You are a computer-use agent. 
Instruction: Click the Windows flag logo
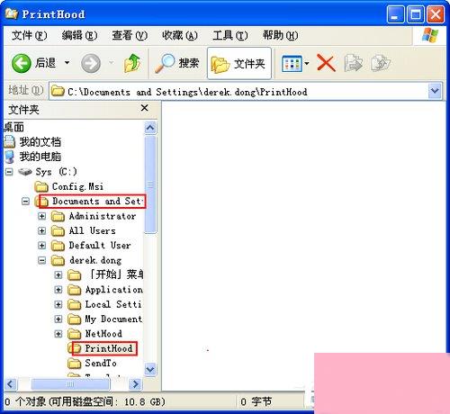(x=430, y=35)
